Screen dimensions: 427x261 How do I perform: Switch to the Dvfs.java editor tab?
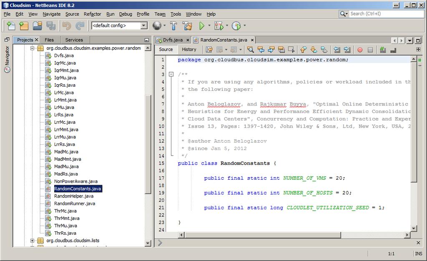point(173,40)
